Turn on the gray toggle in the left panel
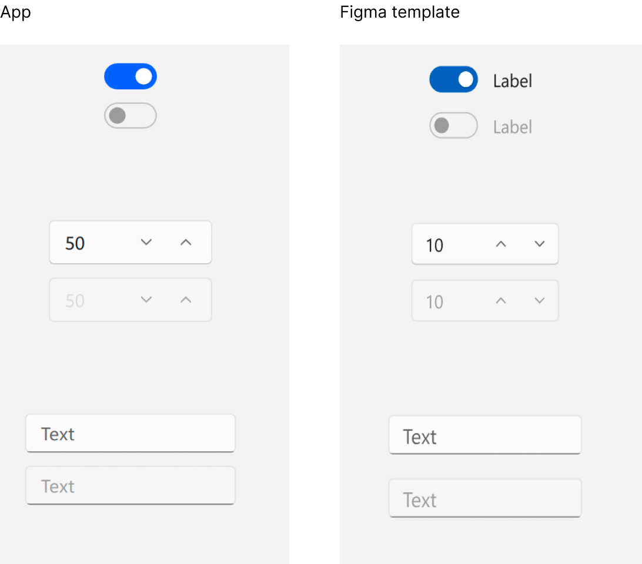This screenshot has width=642, height=564. 131,116
